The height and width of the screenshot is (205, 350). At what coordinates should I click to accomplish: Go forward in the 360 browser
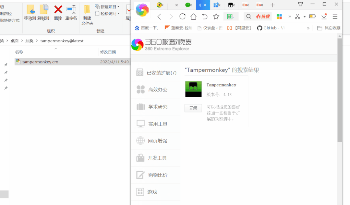[171, 17]
